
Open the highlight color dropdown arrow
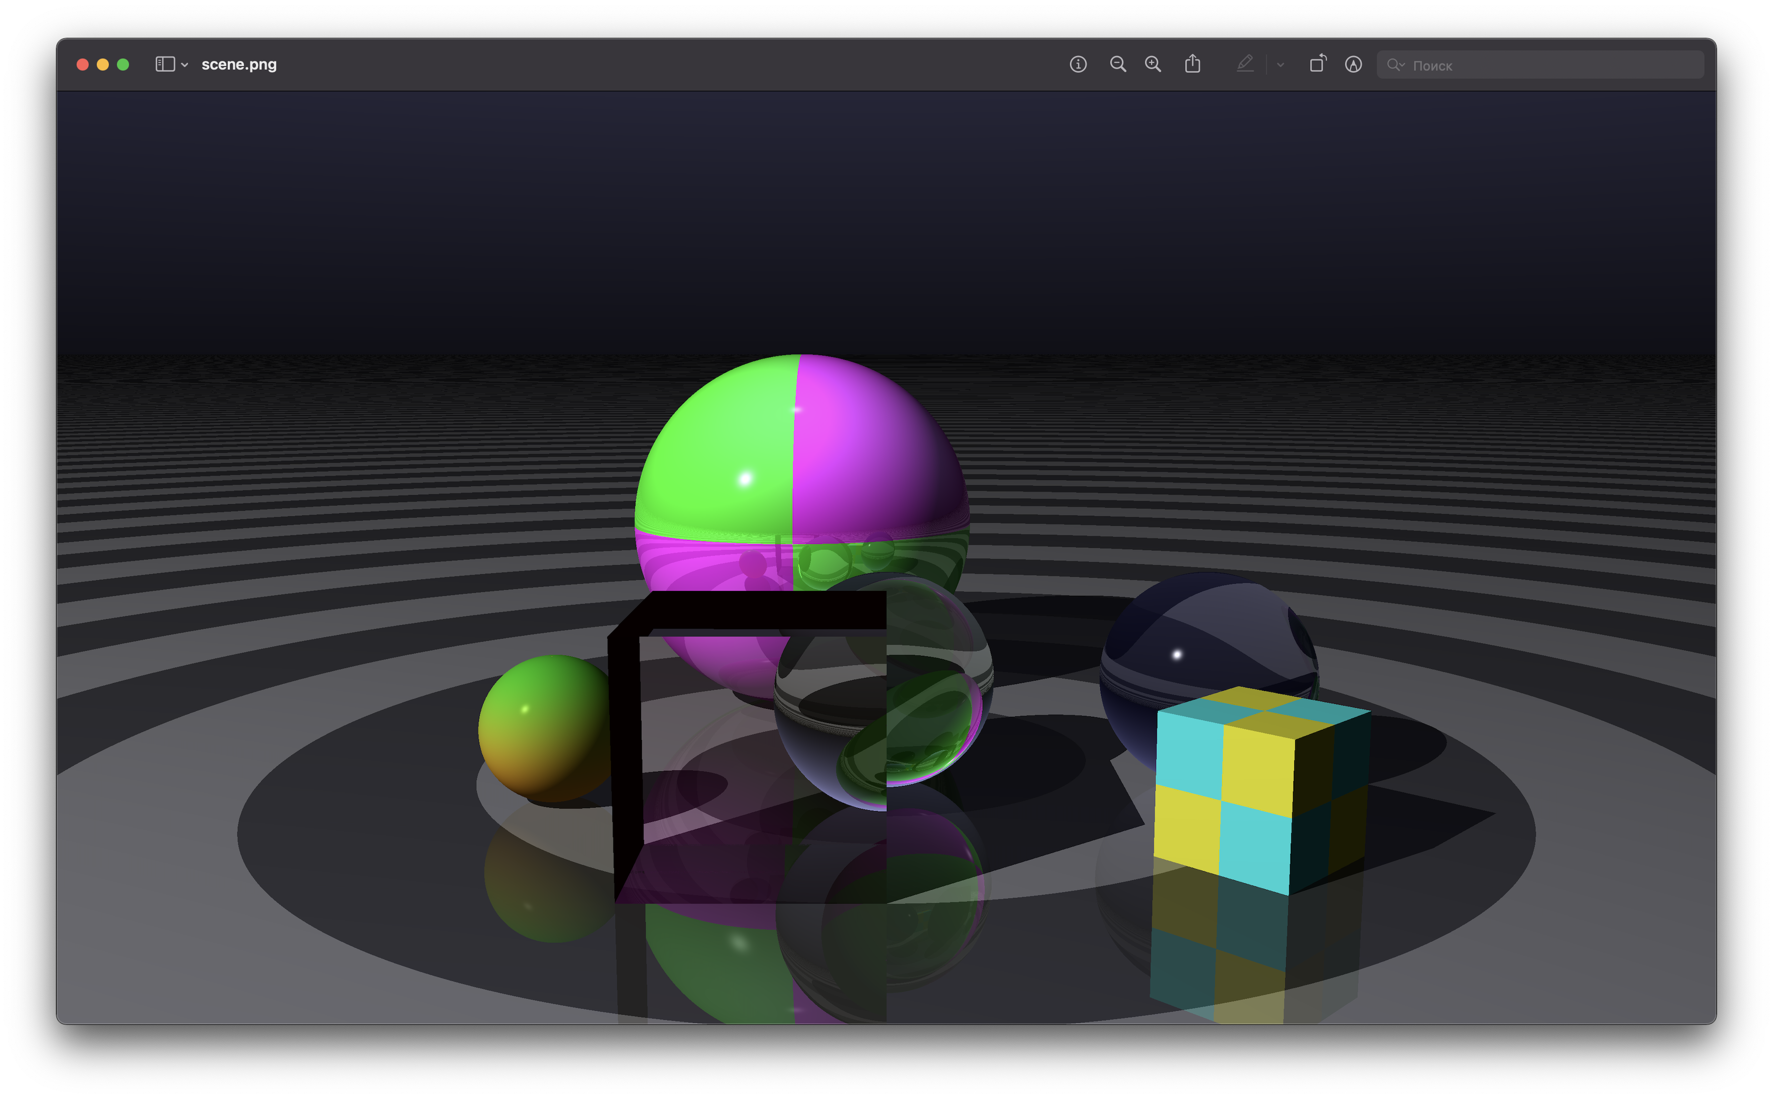click(x=1280, y=65)
